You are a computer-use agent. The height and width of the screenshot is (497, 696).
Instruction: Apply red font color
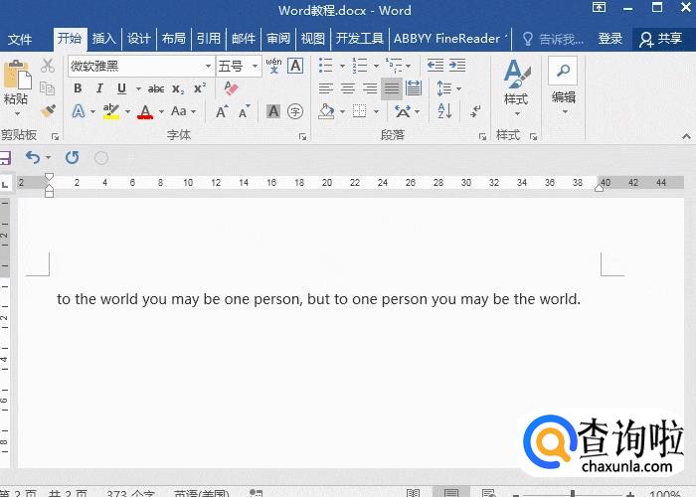tap(145, 111)
